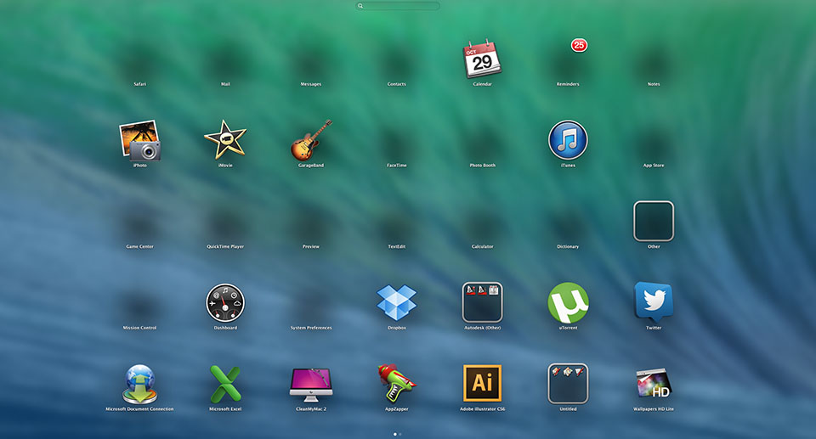Screen dimensions: 816x439
Task: Click the Reminders label text
Action: 568,84
